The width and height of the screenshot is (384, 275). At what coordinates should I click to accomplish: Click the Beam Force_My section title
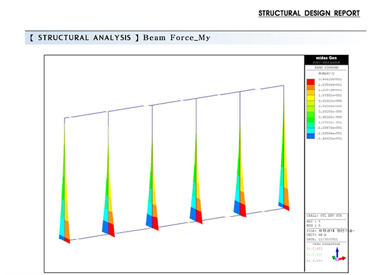pos(177,38)
